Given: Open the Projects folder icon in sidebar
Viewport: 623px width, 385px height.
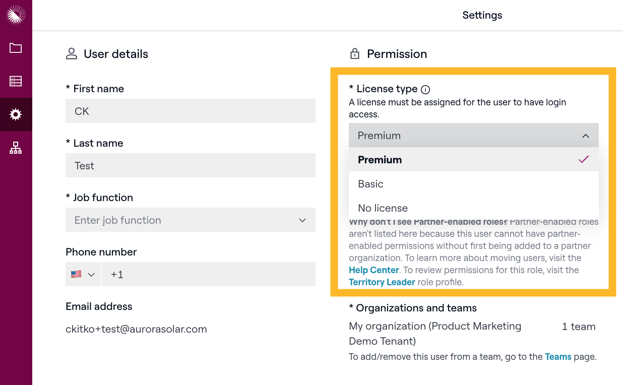Looking at the screenshot, I should tap(16, 48).
